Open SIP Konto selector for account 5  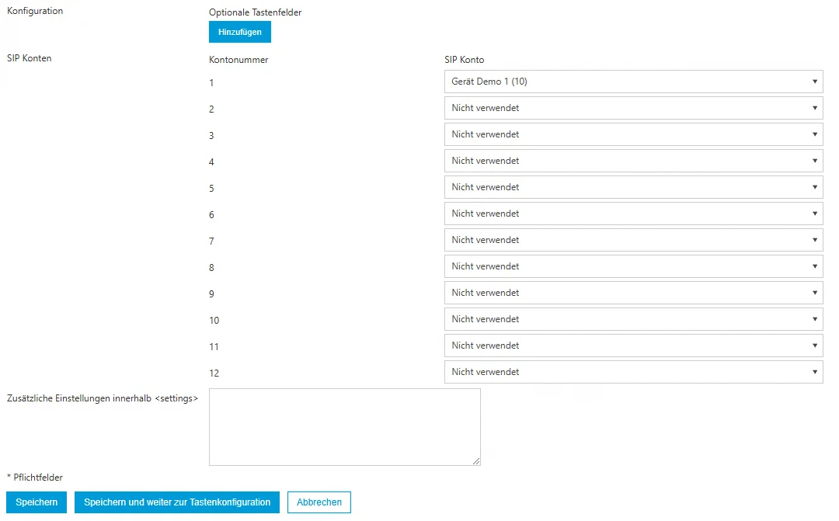(x=632, y=187)
